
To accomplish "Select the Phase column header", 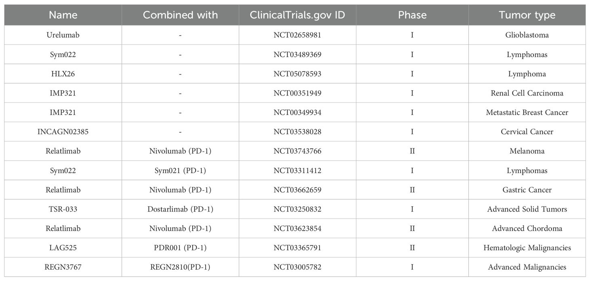I will pyautogui.click(x=412, y=15).
